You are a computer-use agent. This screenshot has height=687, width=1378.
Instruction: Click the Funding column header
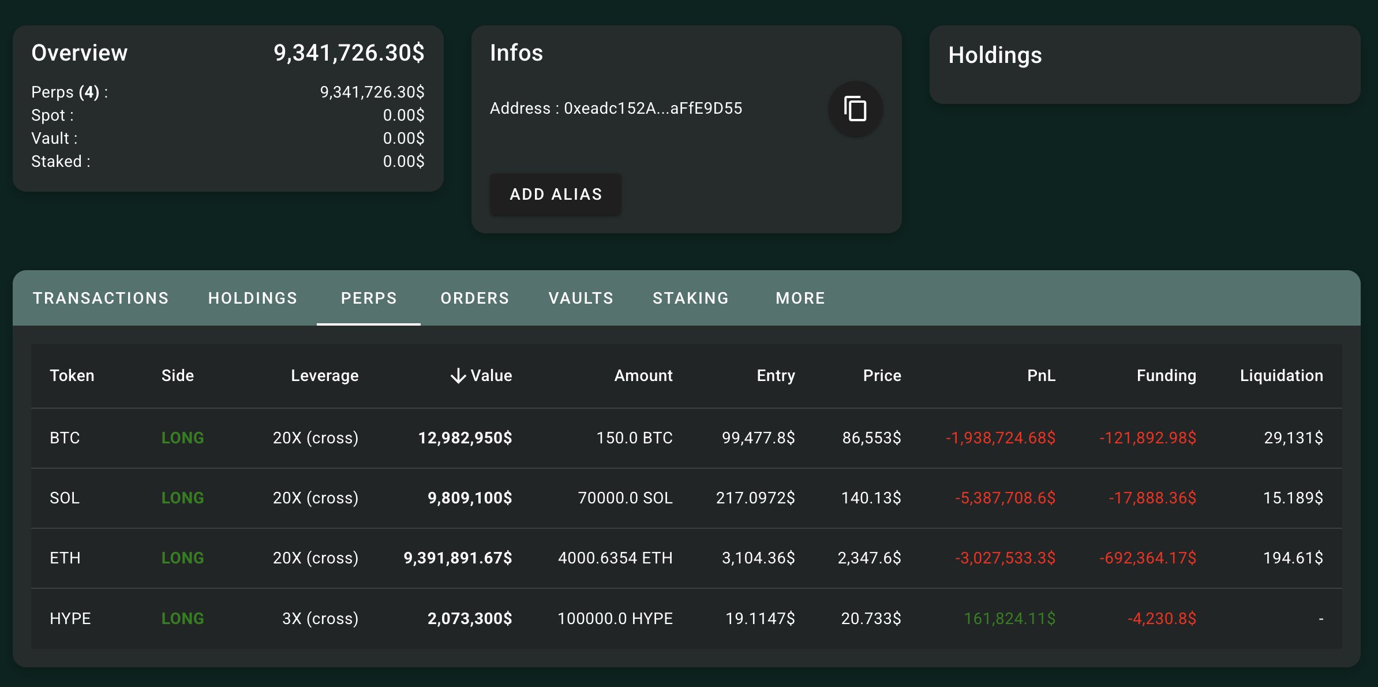1166,376
